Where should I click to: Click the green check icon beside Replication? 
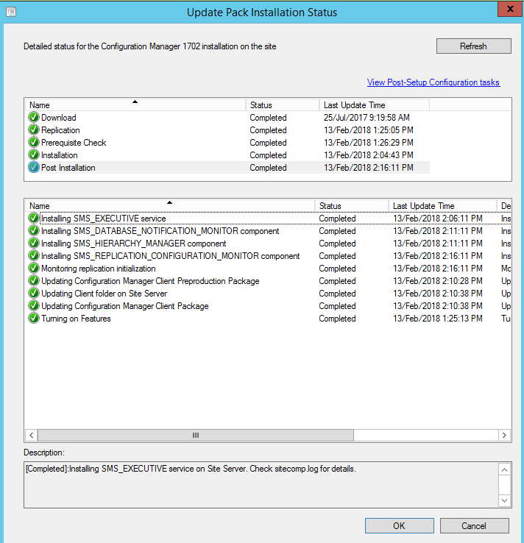(34, 129)
